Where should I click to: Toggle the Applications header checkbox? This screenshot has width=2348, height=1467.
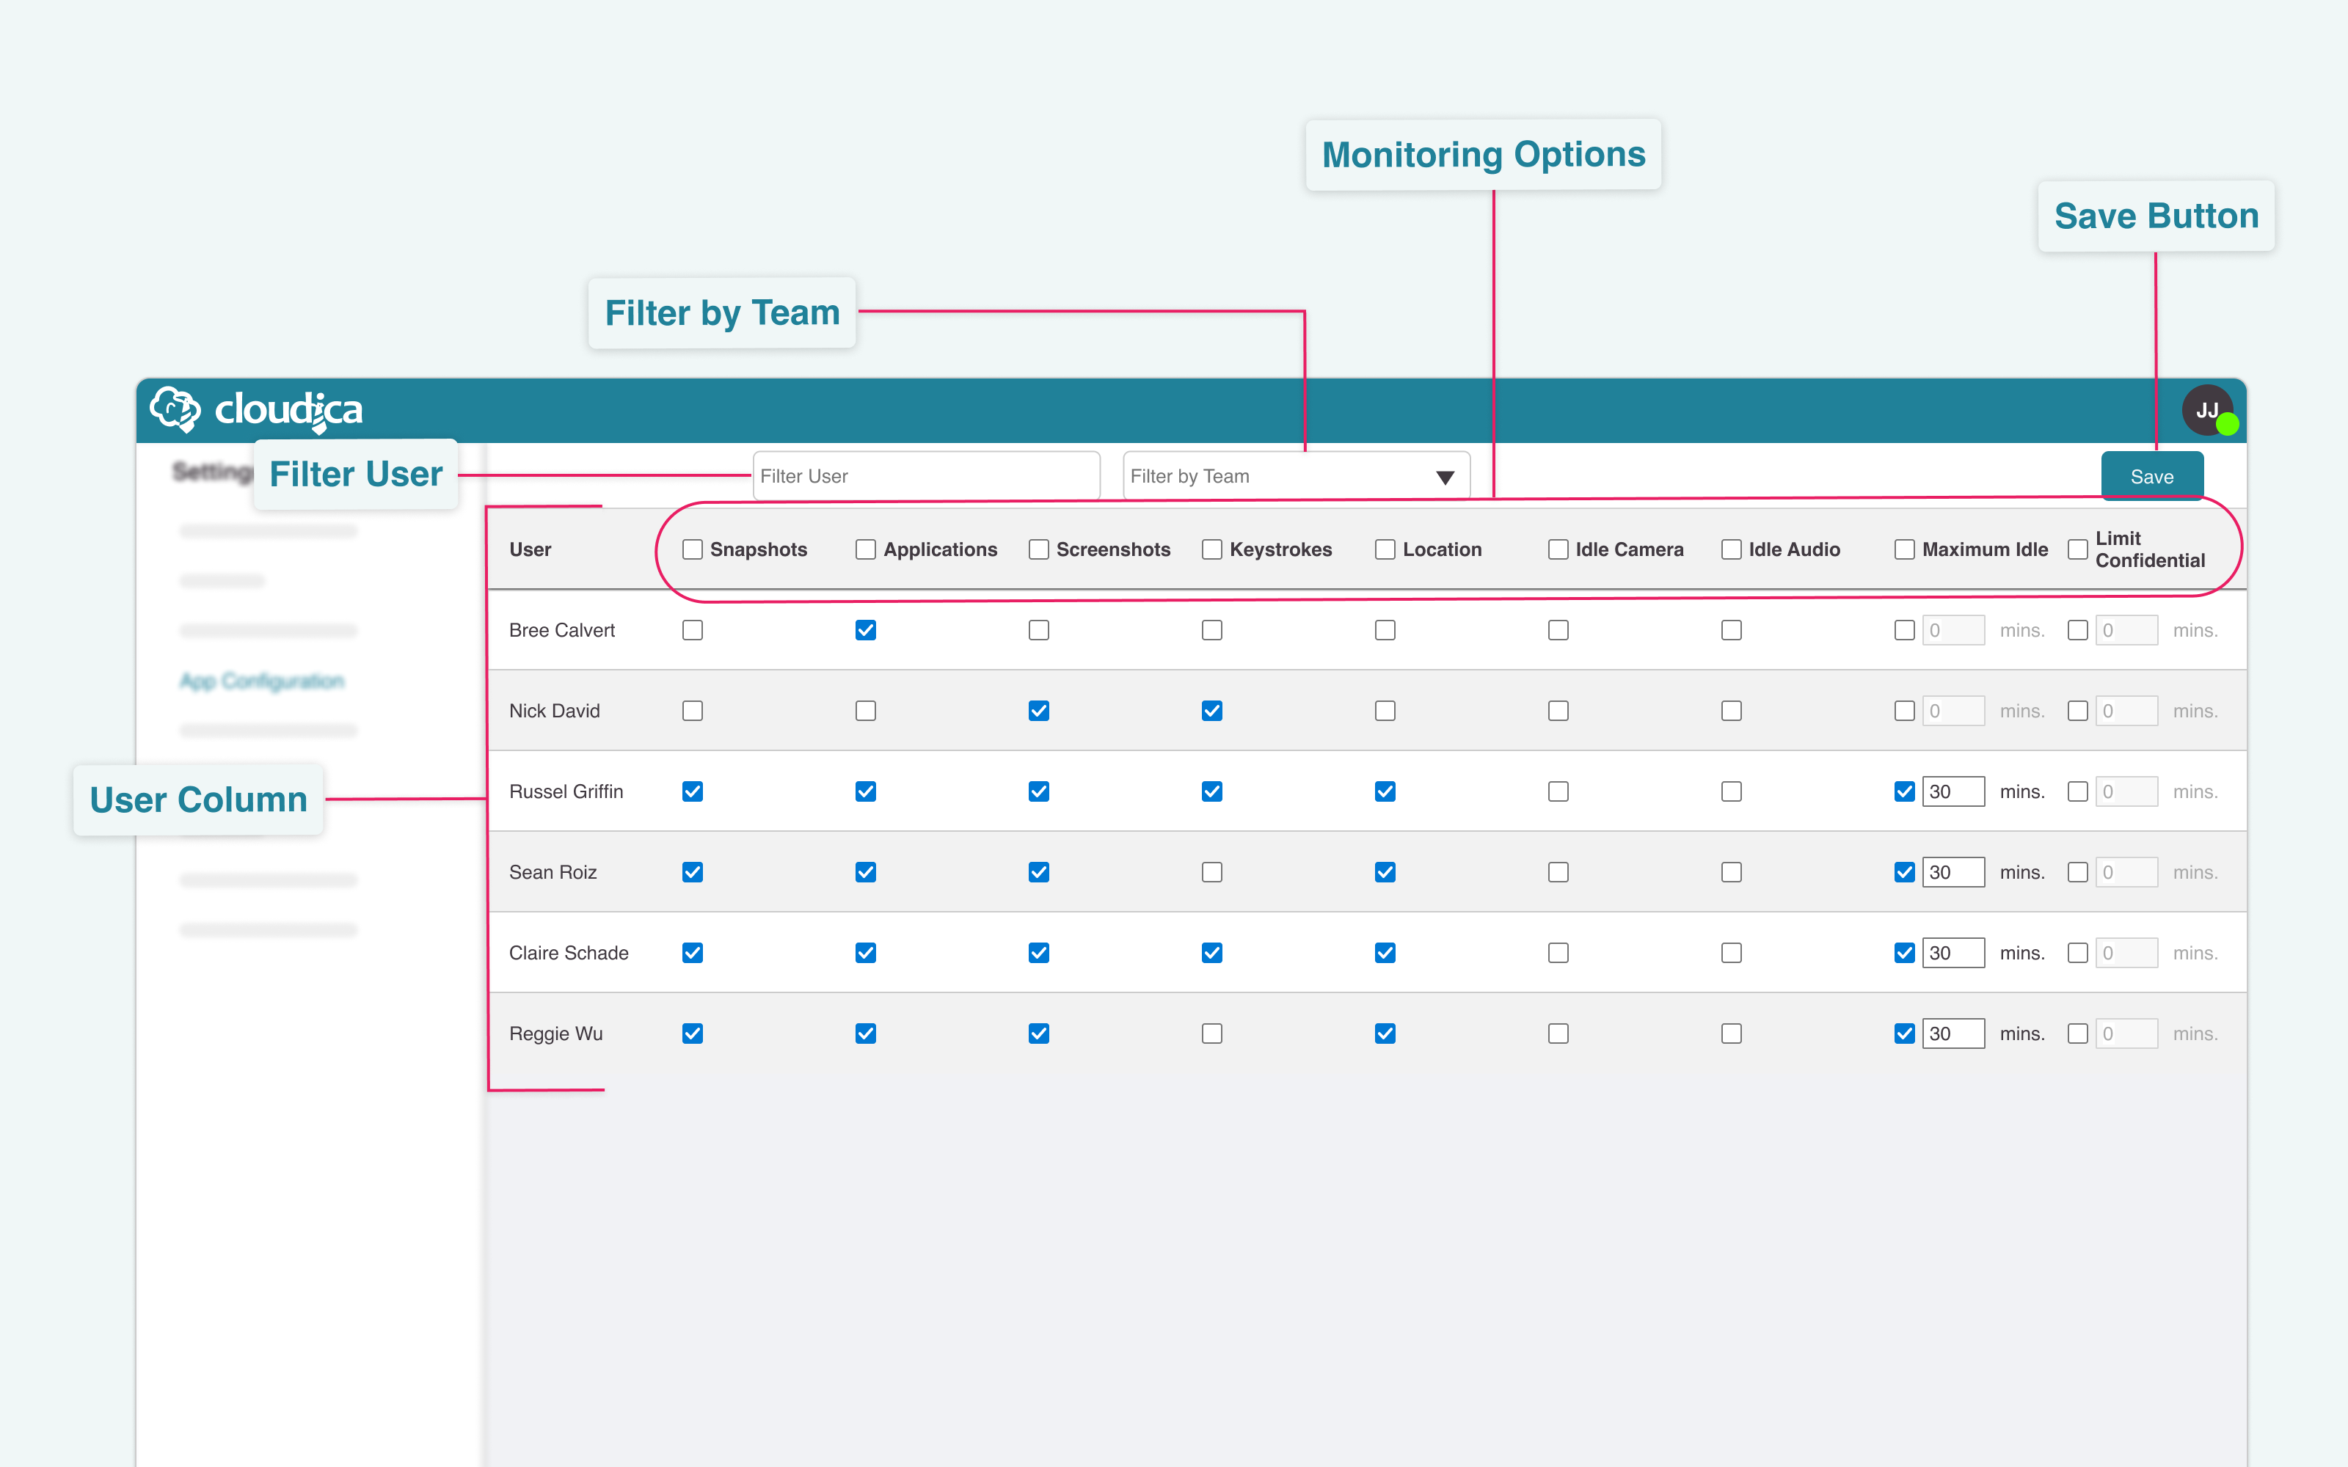tap(866, 549)
